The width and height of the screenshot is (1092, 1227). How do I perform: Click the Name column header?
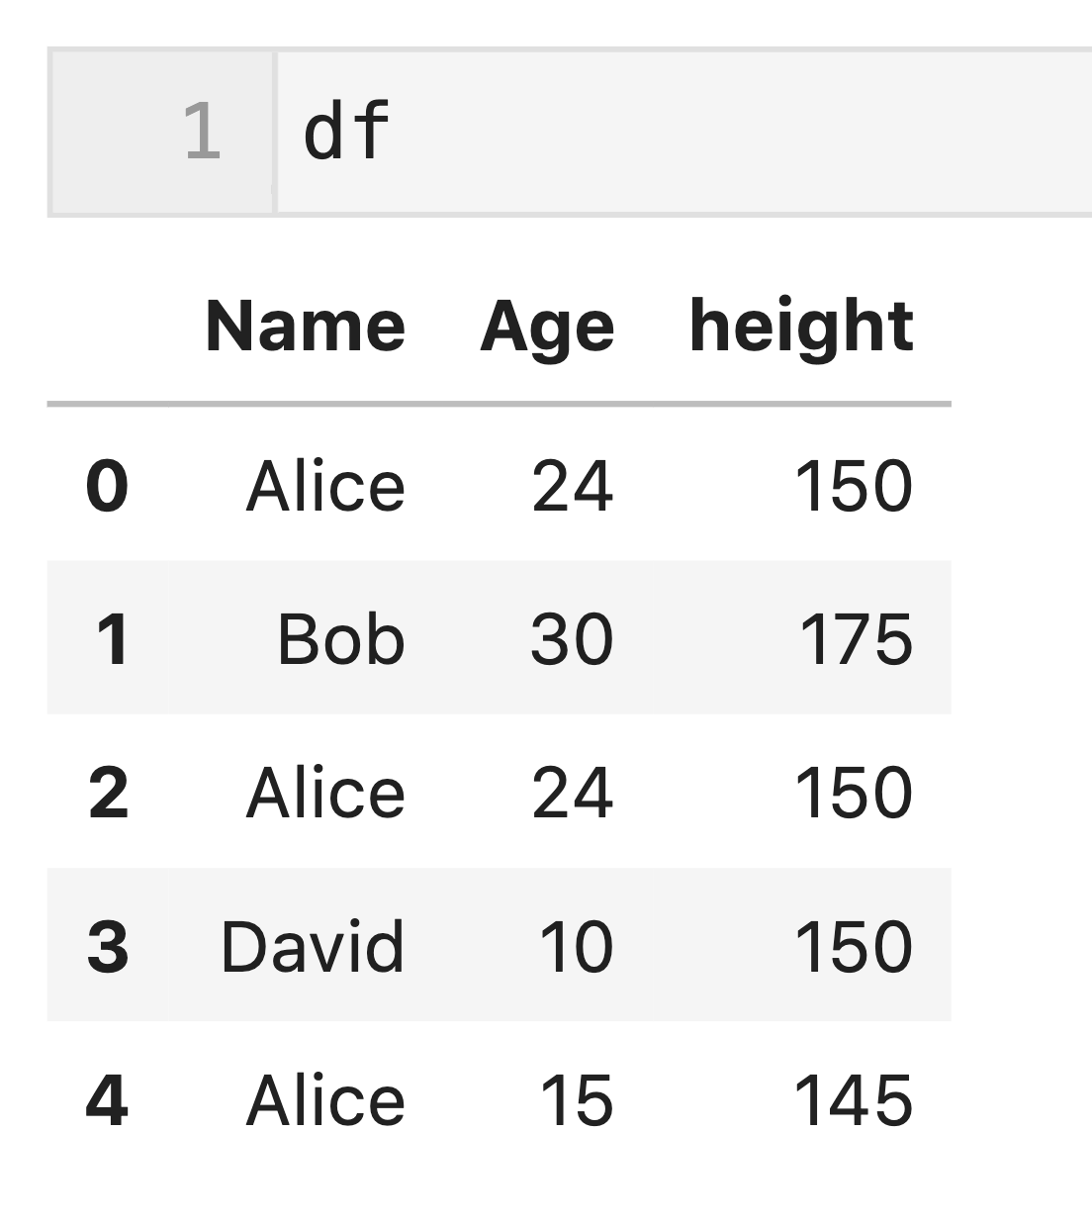click(x=306, y=327)
